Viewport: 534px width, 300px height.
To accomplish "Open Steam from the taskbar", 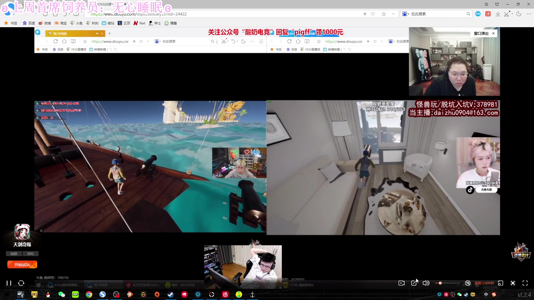I will 171,294.
